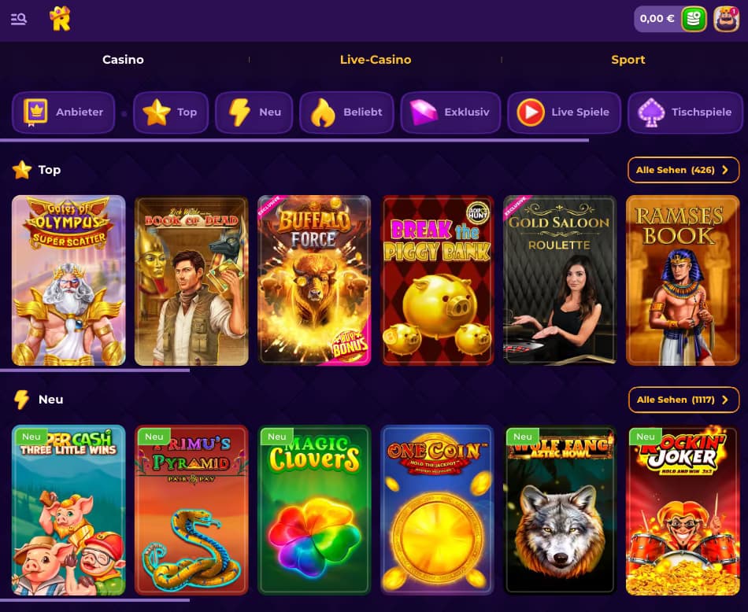Launch Gates of Olympus Super Scatter game
The image size is (748, 612).
pyautogui.click(x=69, y=280)
